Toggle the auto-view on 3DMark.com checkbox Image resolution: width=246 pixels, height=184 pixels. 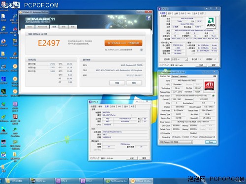click(141, 50)
